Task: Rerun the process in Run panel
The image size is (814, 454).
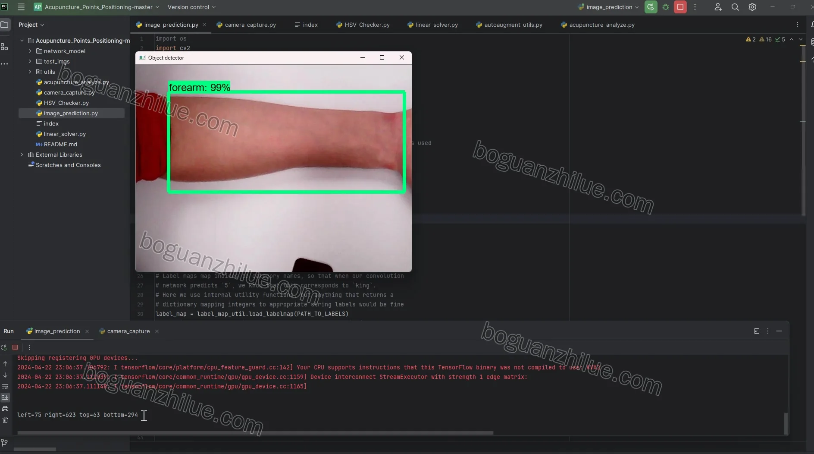Action: click(x=4, y=347)
